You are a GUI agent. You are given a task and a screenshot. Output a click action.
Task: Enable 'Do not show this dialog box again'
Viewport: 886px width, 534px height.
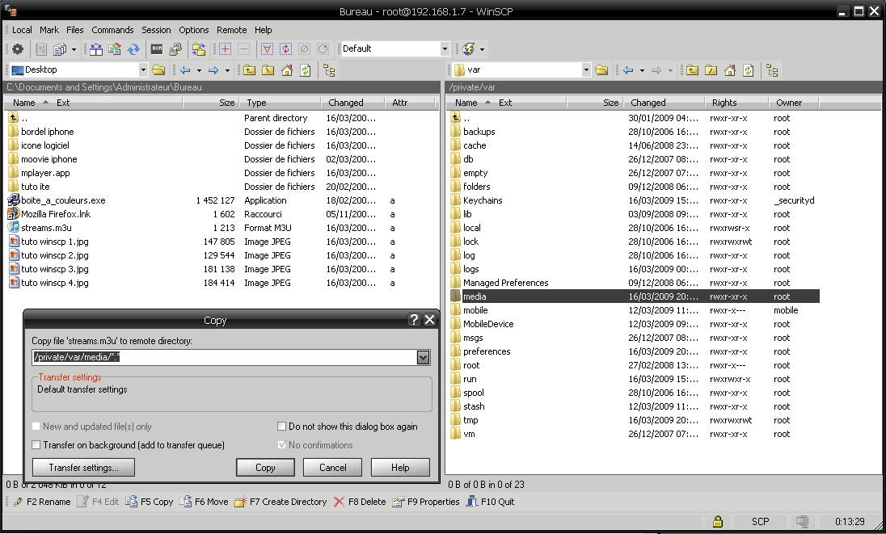click(281, 426)
